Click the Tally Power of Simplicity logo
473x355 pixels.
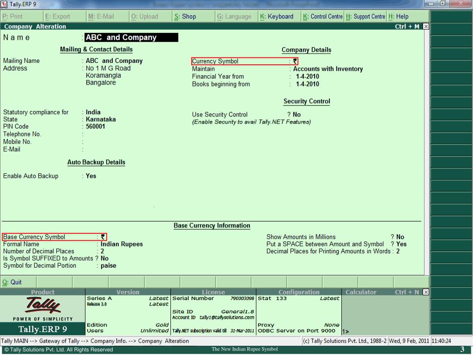point(43,309)
